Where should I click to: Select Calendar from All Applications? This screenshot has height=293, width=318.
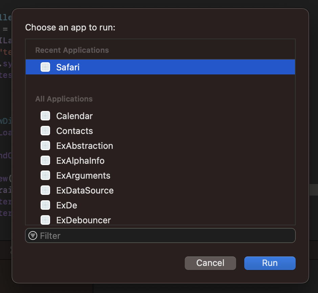[160, 116]
